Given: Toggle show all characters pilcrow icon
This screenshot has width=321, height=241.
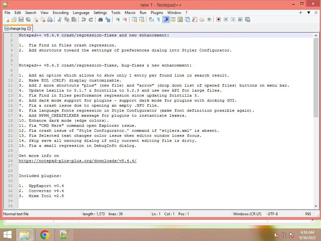Looking at the screenshot, I should (x=158, y=19).
